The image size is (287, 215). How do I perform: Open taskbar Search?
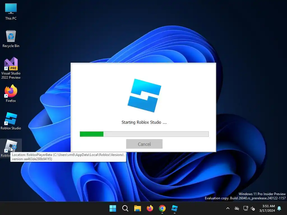(x=125, y=208)
